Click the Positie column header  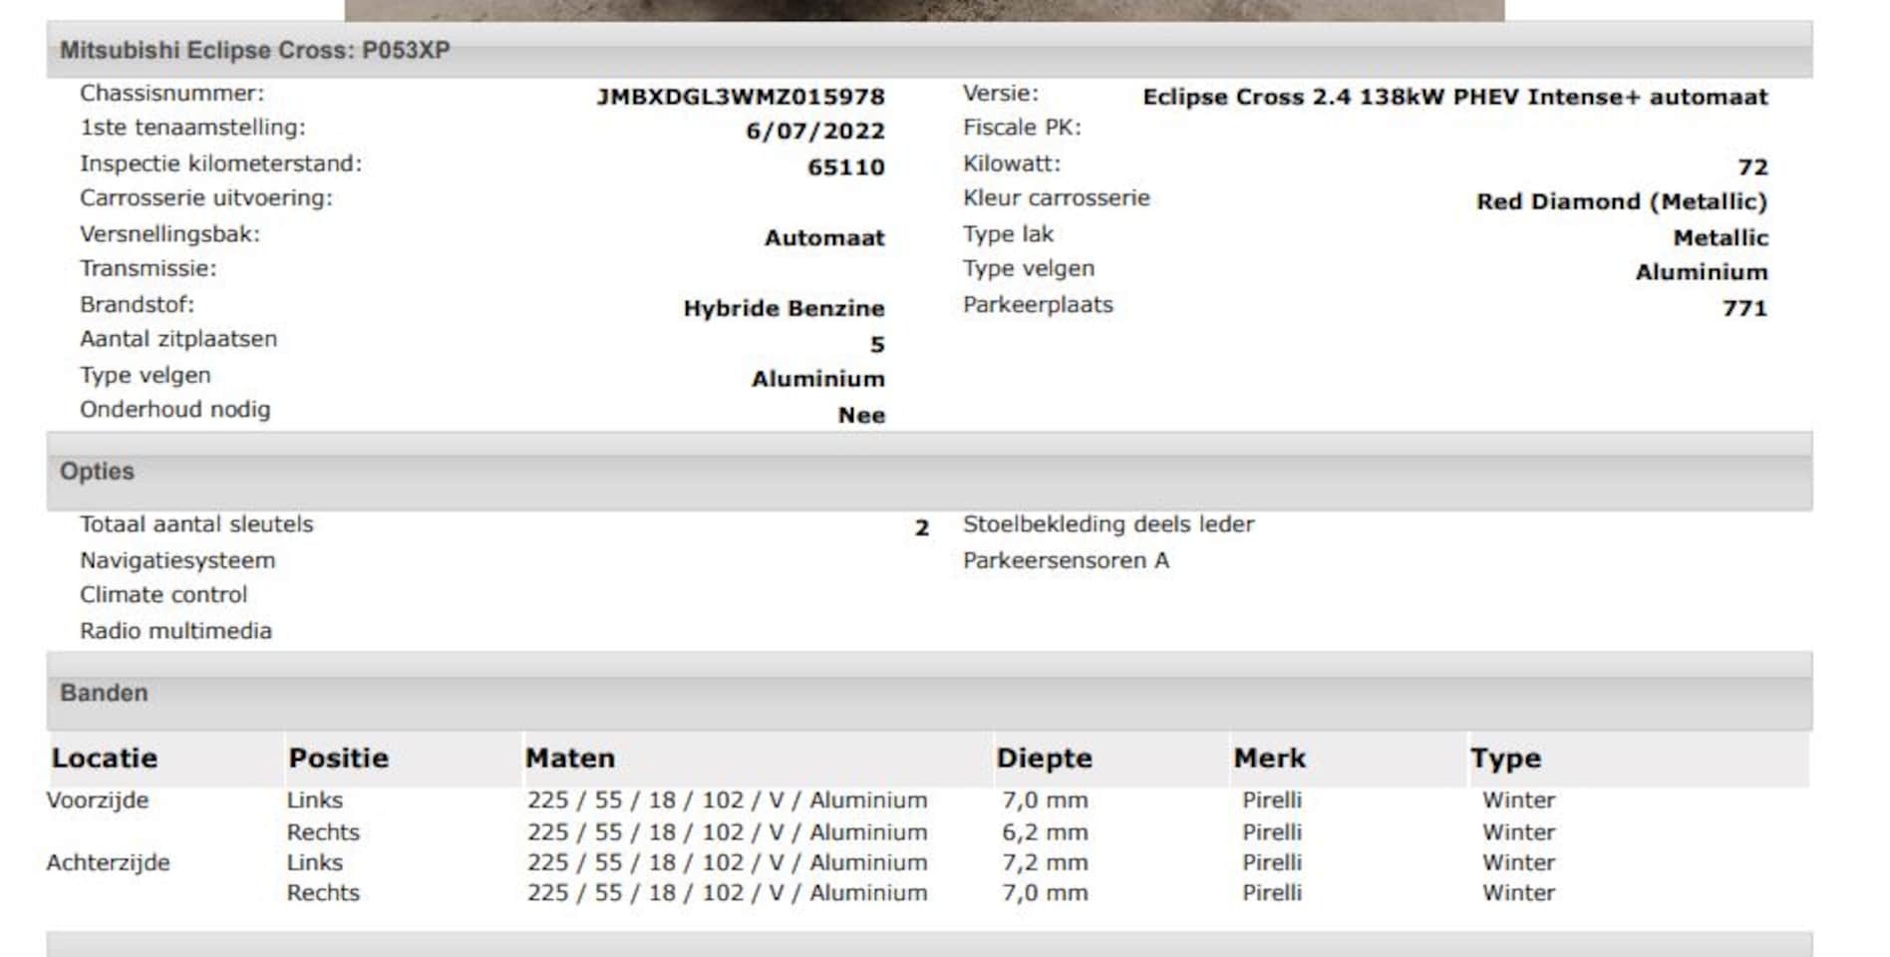[338, 759]
